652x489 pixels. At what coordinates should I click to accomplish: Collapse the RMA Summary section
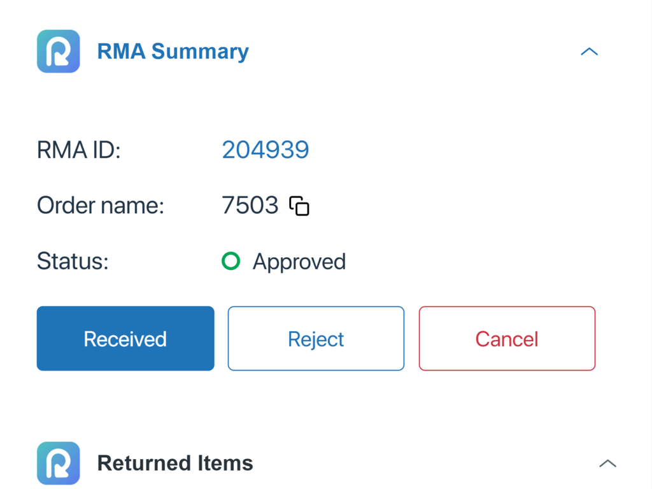[589, 52]
